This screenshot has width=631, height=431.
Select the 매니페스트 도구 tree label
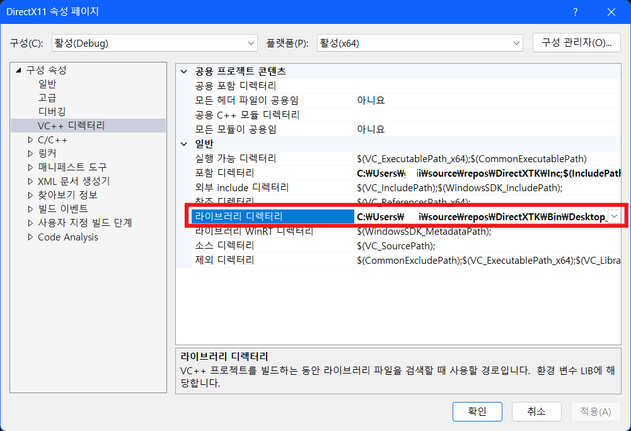pyautogui.click(x=72, y=167)
